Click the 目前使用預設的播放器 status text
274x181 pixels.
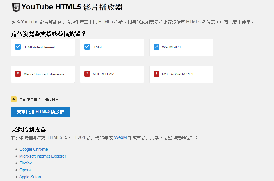point(39,100)
